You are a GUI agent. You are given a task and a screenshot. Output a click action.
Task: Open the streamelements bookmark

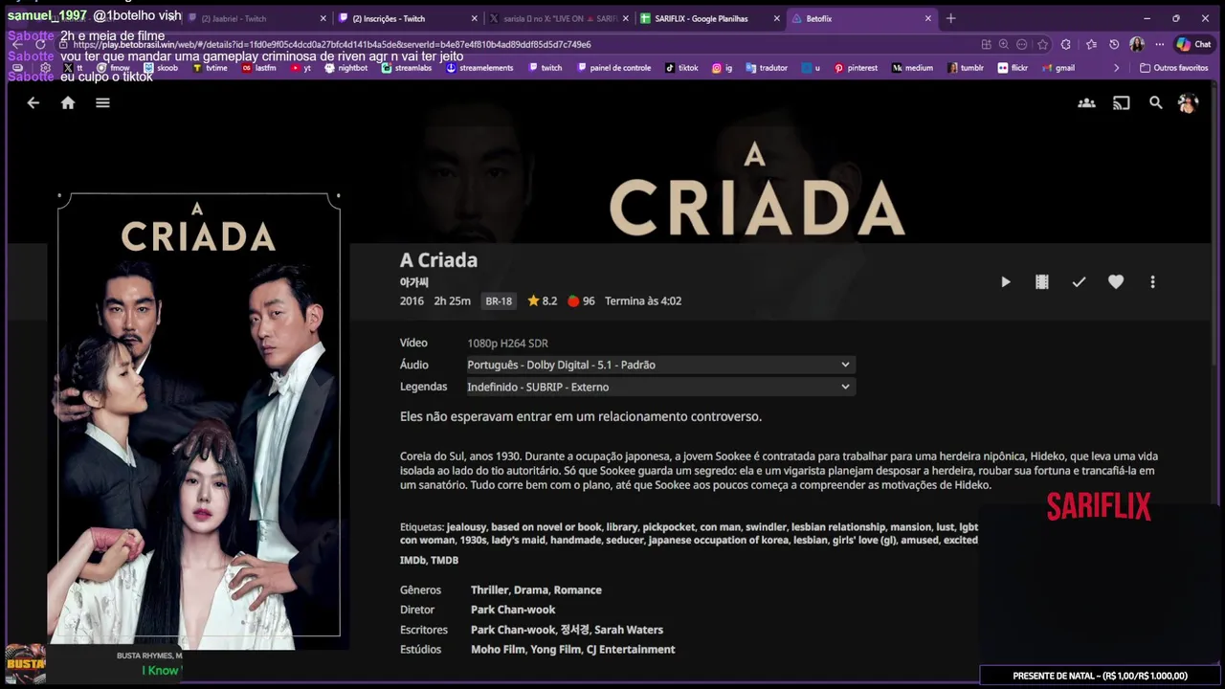coord(479,68)
